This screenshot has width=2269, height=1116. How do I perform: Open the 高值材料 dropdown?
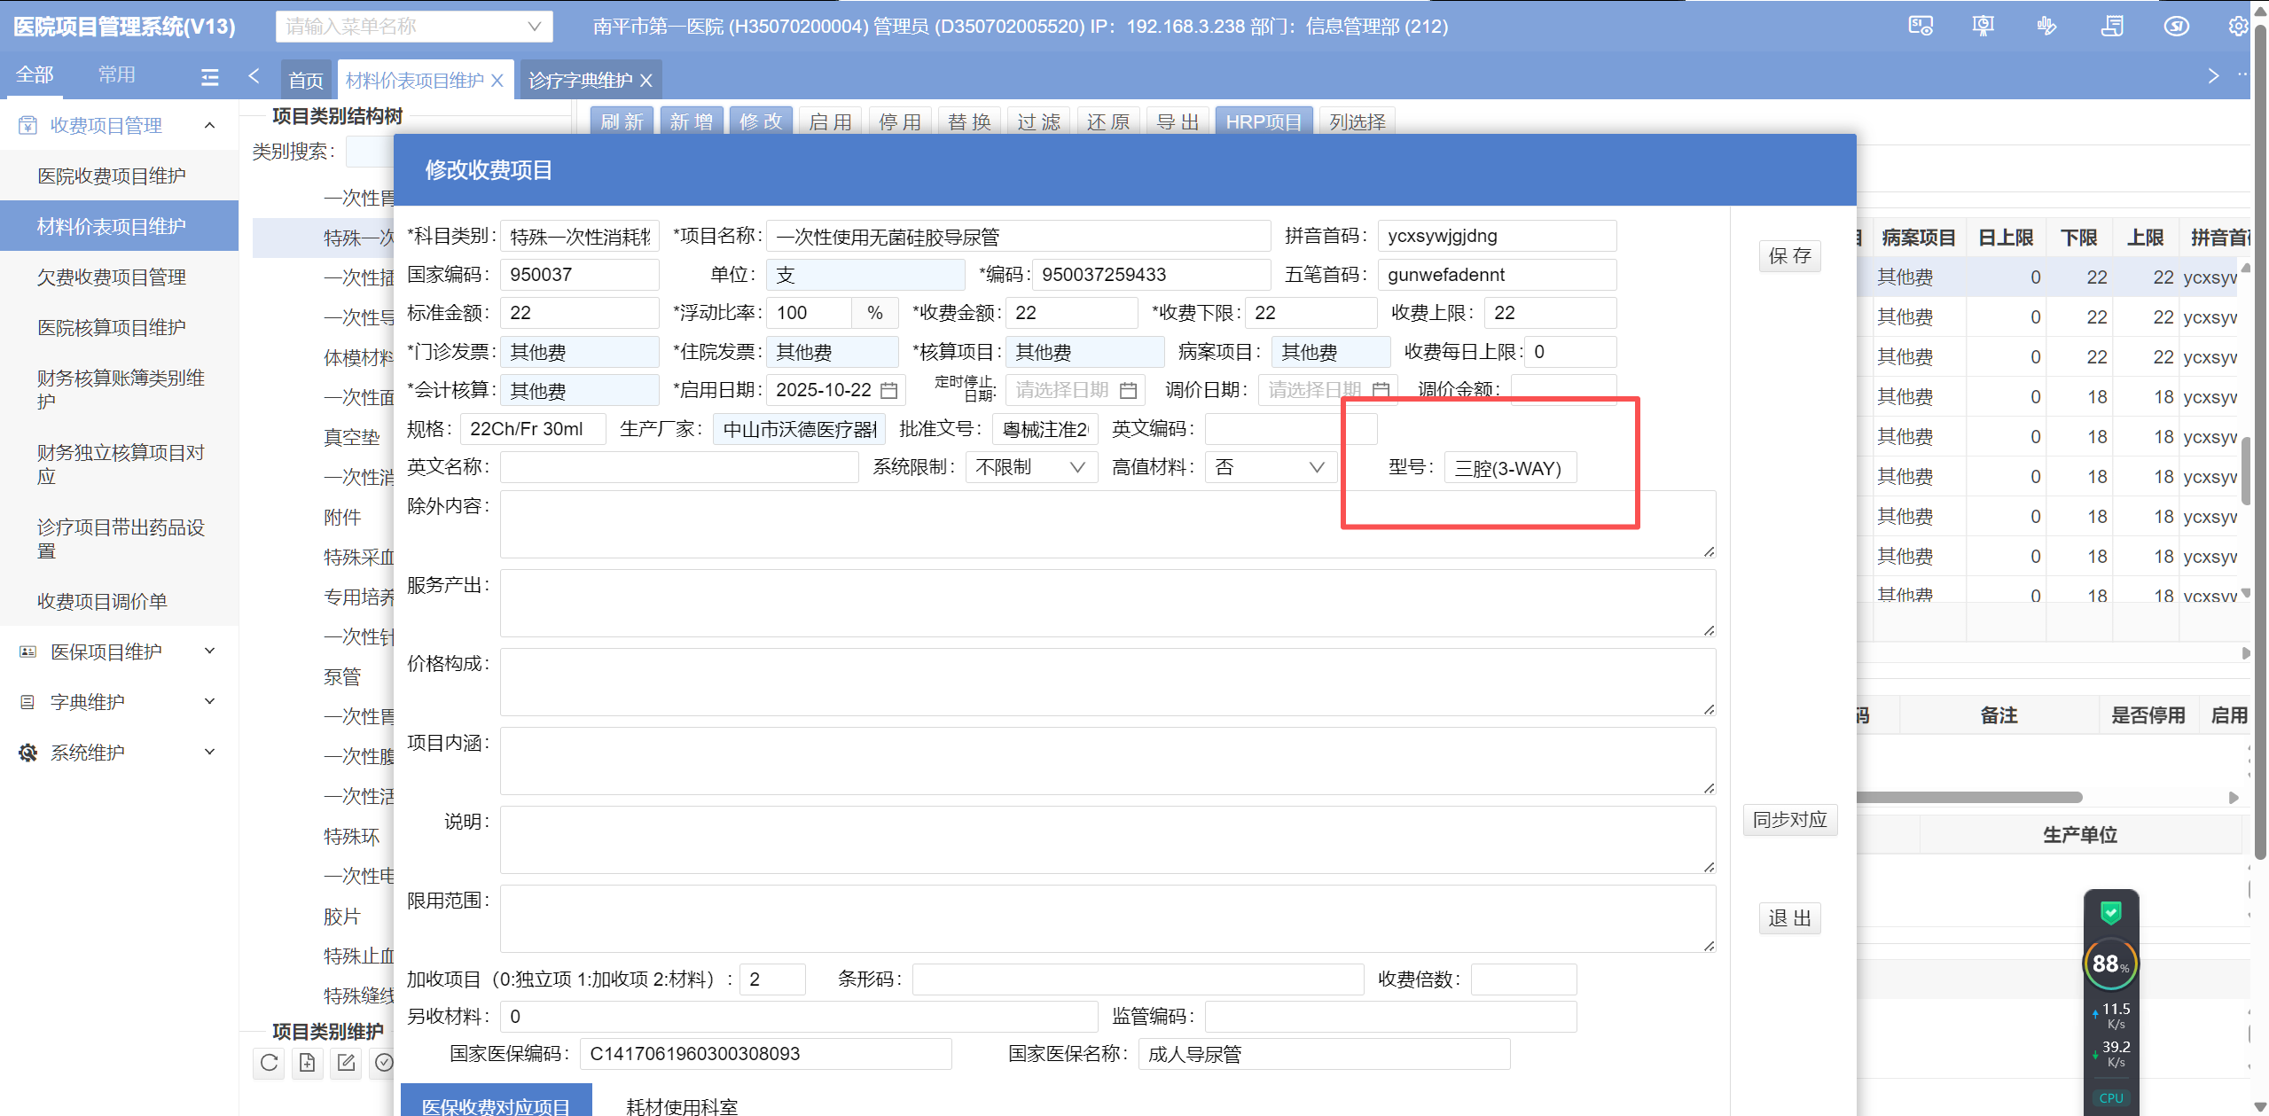tap(1270, 467)
